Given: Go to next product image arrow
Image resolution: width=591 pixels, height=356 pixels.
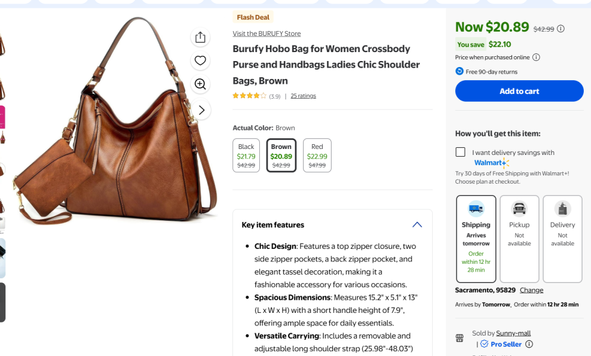Looking at the screenshot, I should click(x=201, y=110).
